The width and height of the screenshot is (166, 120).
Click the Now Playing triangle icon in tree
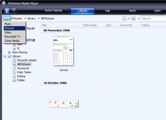[x=9, y=52]
